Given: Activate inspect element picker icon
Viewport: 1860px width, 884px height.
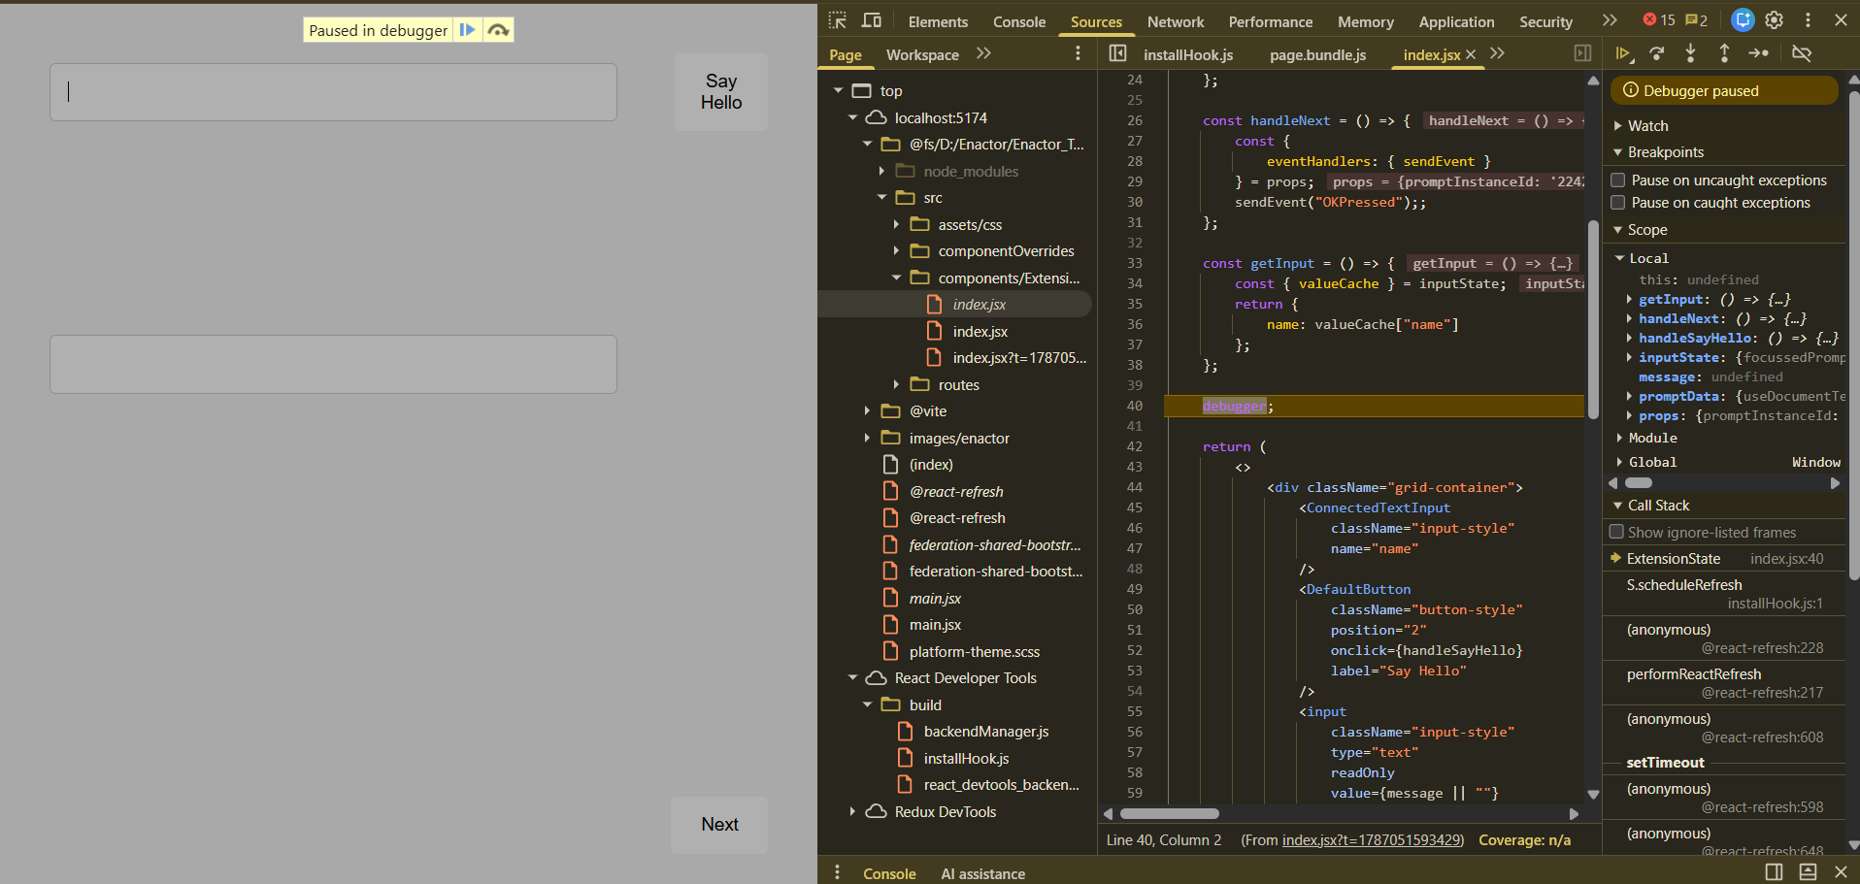Looking at the screenshot, I should (x=838, y=20).
